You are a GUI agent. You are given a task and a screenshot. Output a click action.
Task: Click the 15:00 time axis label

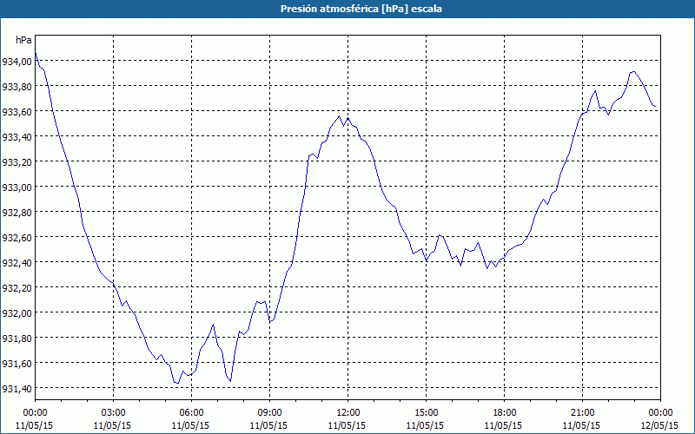pyautogui.click(x=426, y=413)
